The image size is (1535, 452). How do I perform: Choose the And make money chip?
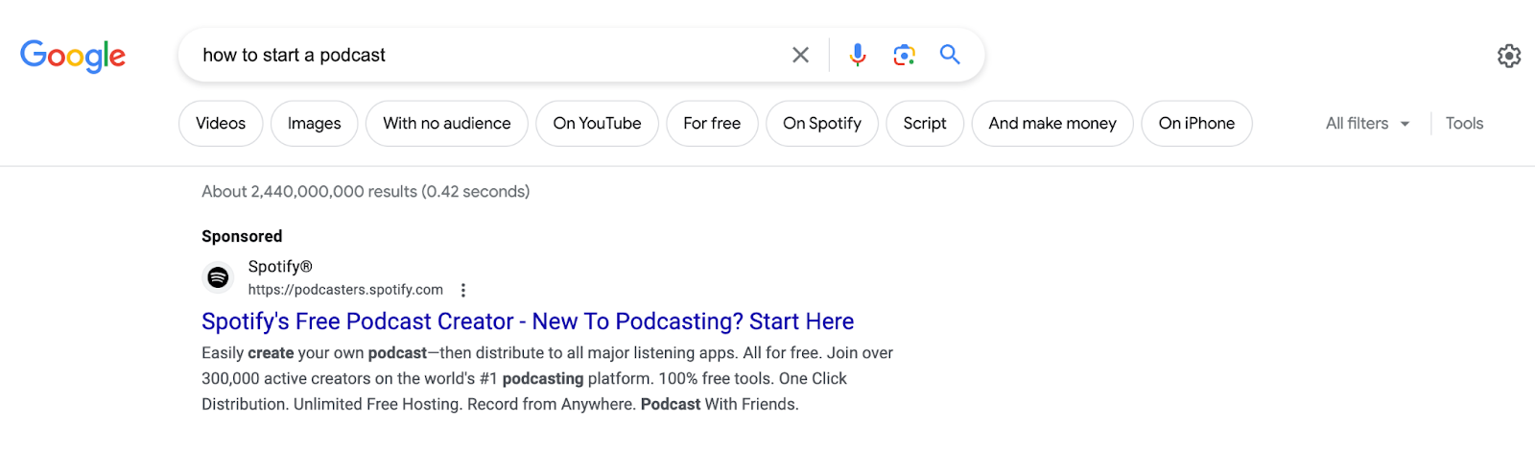click(1052, 124)
